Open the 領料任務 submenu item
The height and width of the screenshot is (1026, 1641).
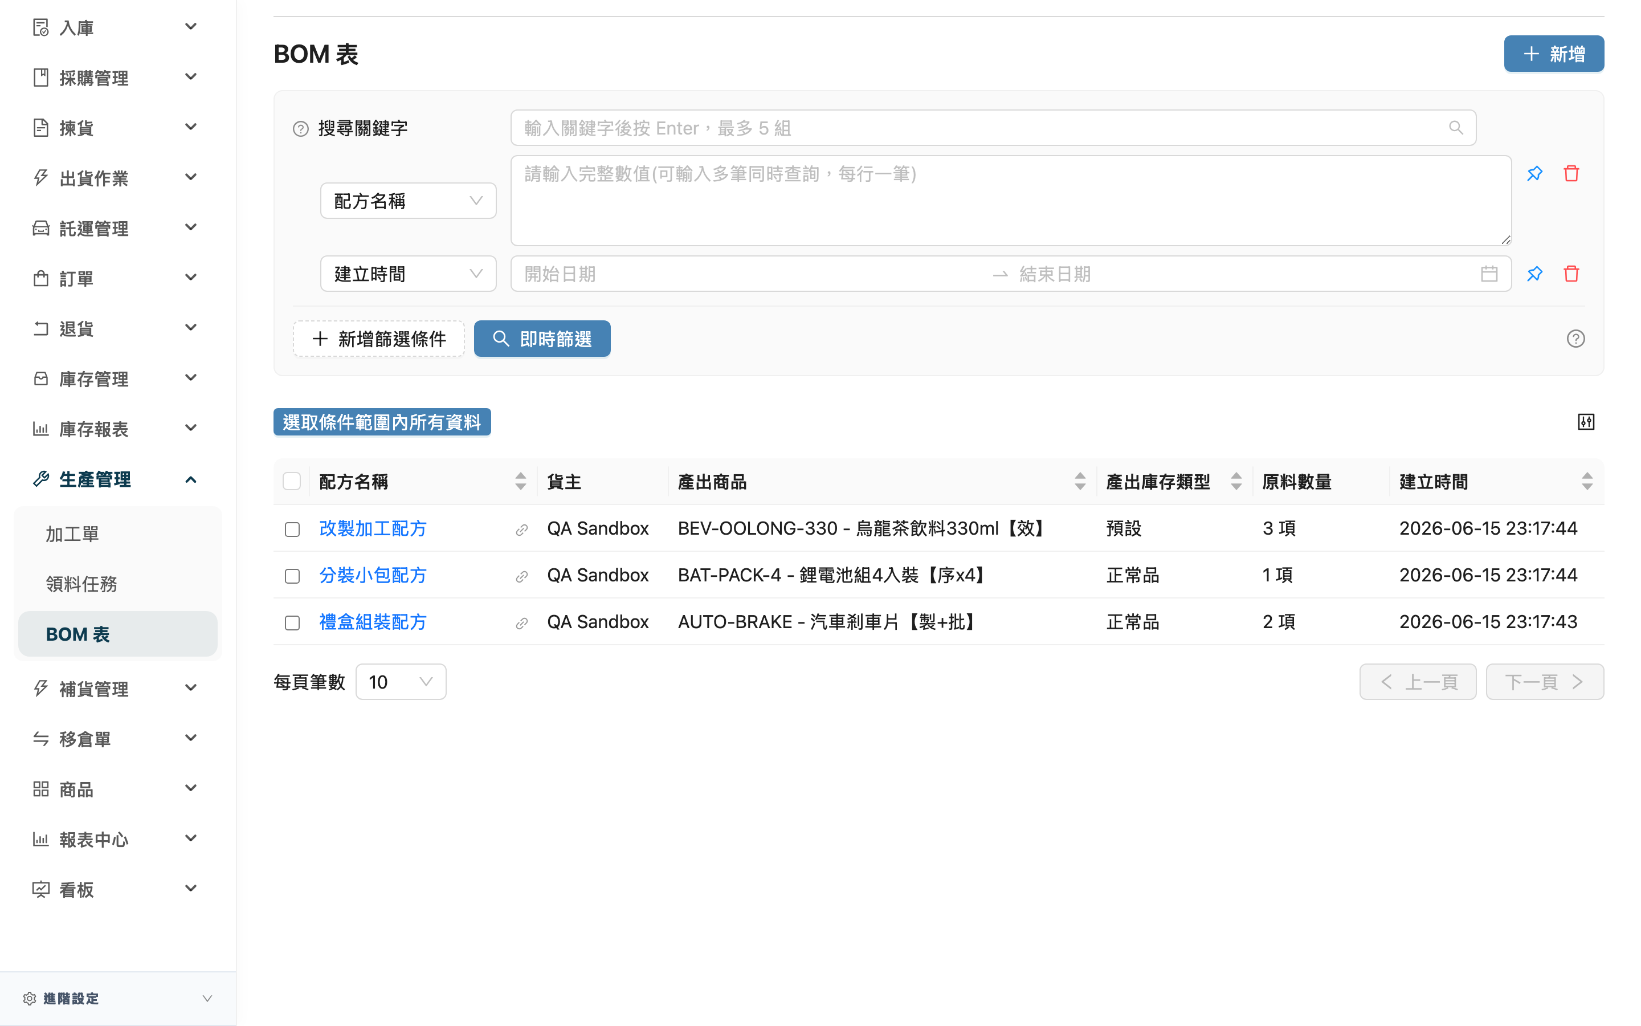[x=118, y=584]
